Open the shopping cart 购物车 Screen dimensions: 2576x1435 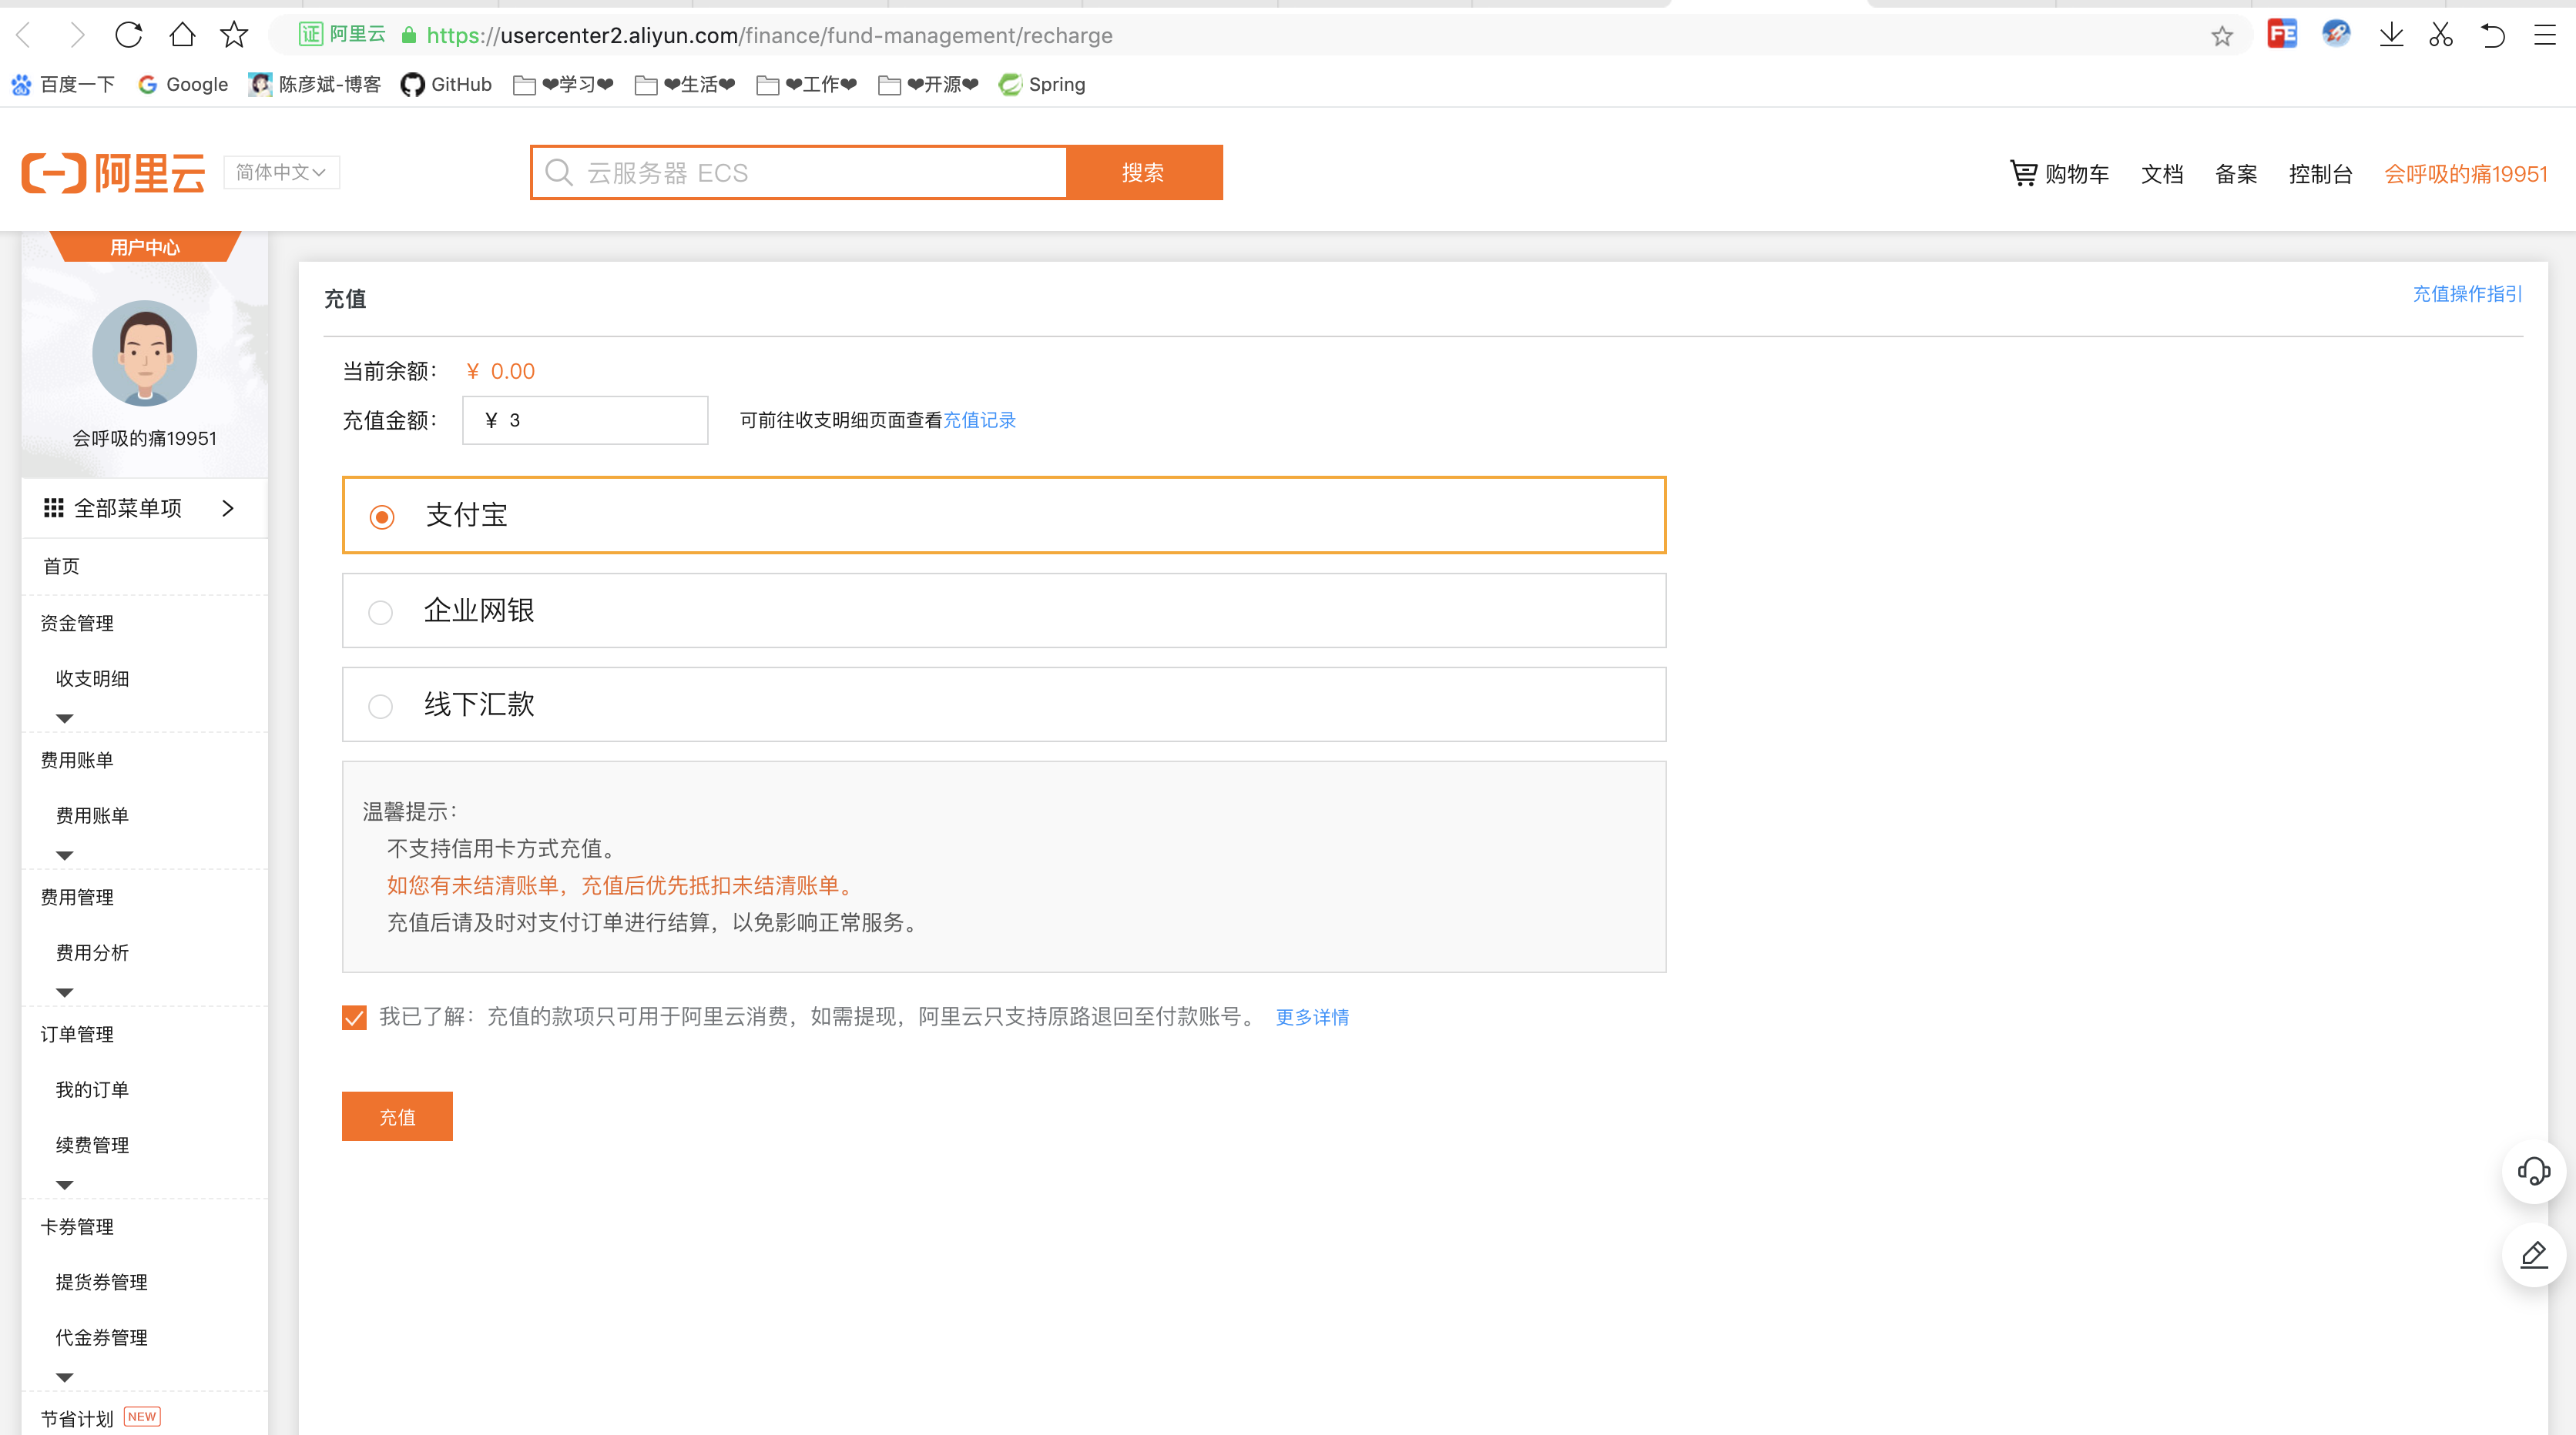click(x=2060, y=174)
